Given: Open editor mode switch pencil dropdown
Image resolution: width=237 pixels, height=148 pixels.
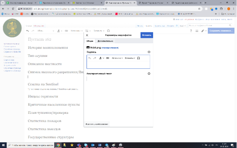Looking at the screenshot, I should click(204, 31).
